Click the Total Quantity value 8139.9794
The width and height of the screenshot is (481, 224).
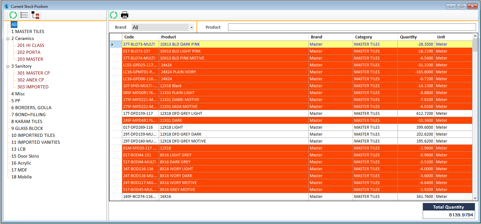pos(461,215)
